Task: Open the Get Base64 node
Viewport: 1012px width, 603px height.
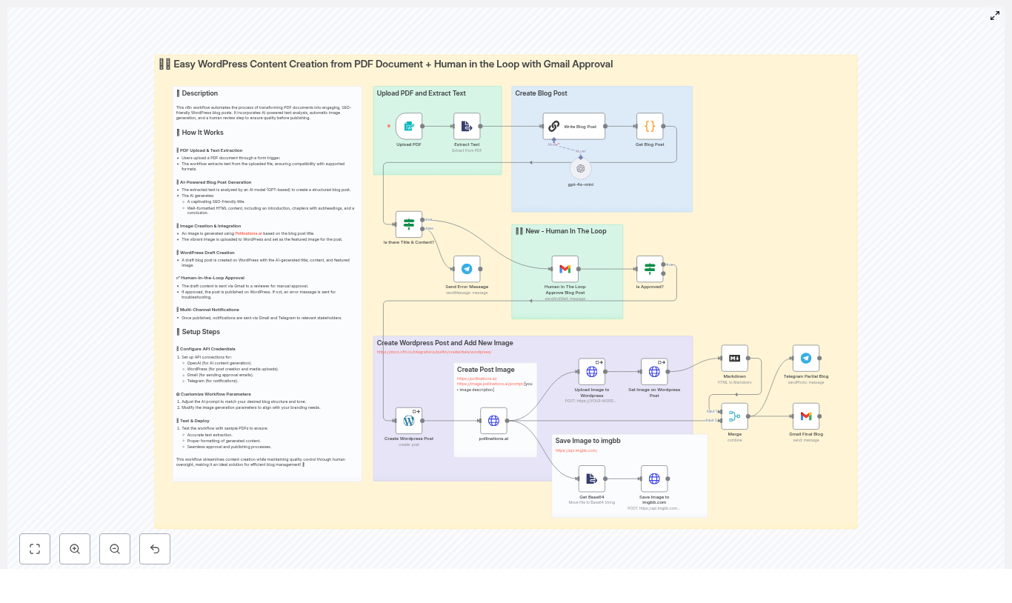Action: tap(591, 479)
